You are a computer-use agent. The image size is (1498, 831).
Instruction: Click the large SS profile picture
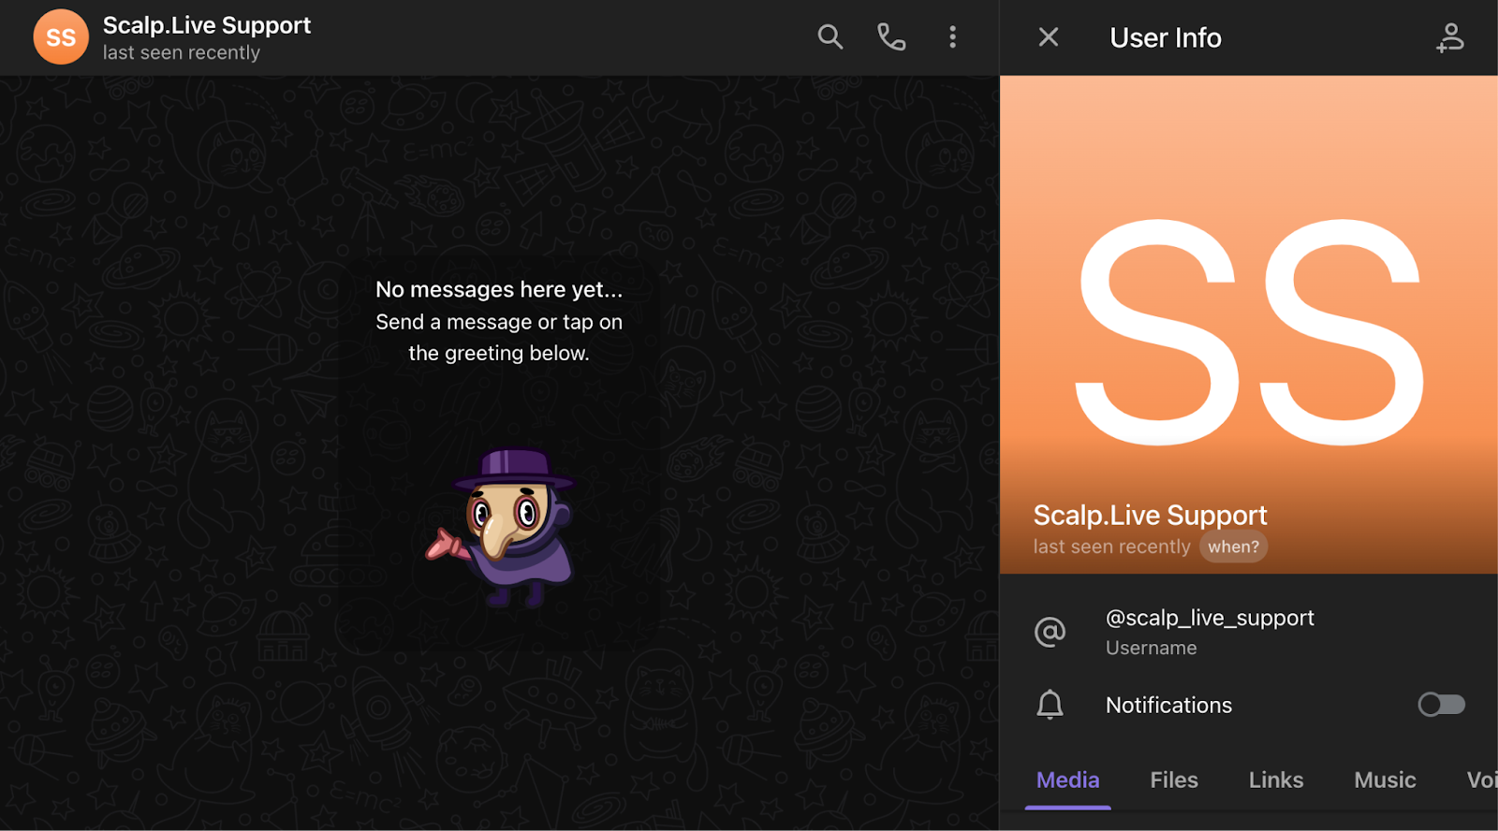1248,328
